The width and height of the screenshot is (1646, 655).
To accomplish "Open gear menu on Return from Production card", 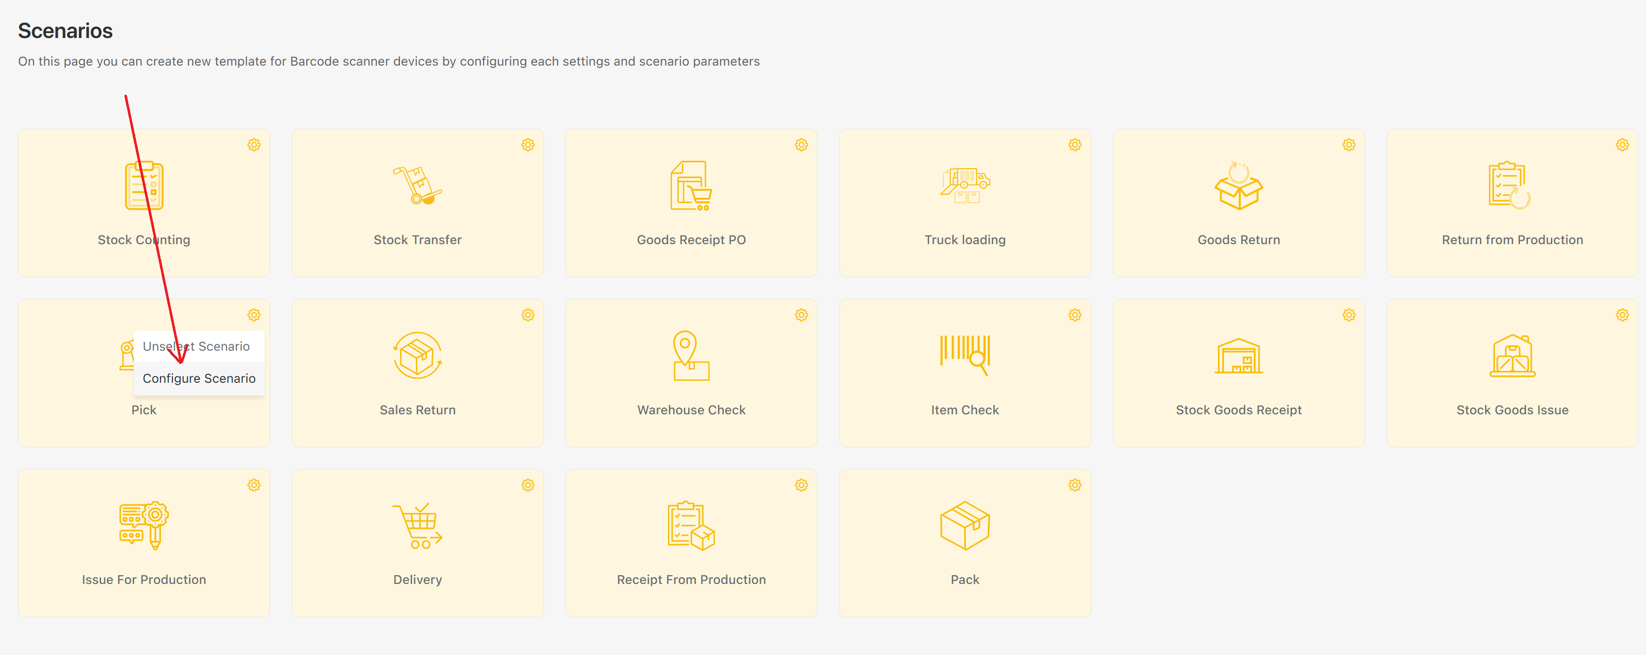I will tap(1622, 145).
